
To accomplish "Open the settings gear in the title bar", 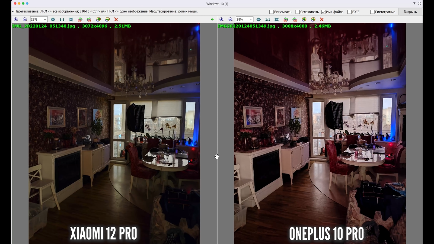I will (x=419, y=4).
